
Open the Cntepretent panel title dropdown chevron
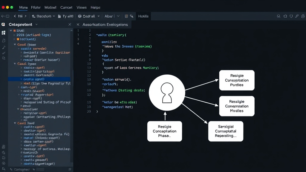tap(36, 24)
